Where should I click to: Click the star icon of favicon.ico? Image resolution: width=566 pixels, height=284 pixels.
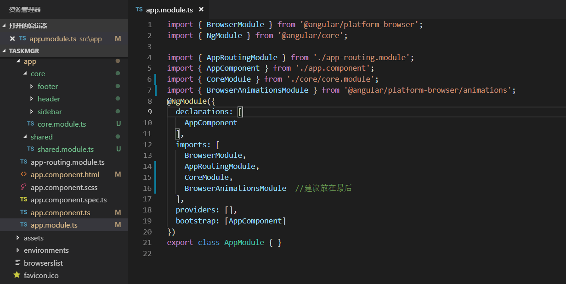[17, 275]
